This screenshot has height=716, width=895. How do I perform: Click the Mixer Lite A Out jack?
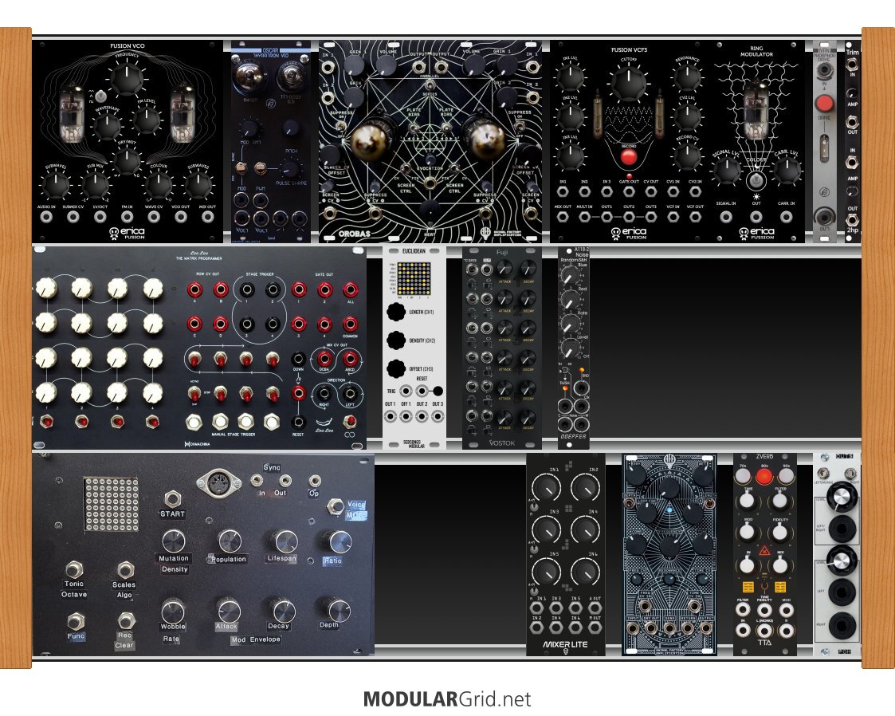[x=595, y=608]
